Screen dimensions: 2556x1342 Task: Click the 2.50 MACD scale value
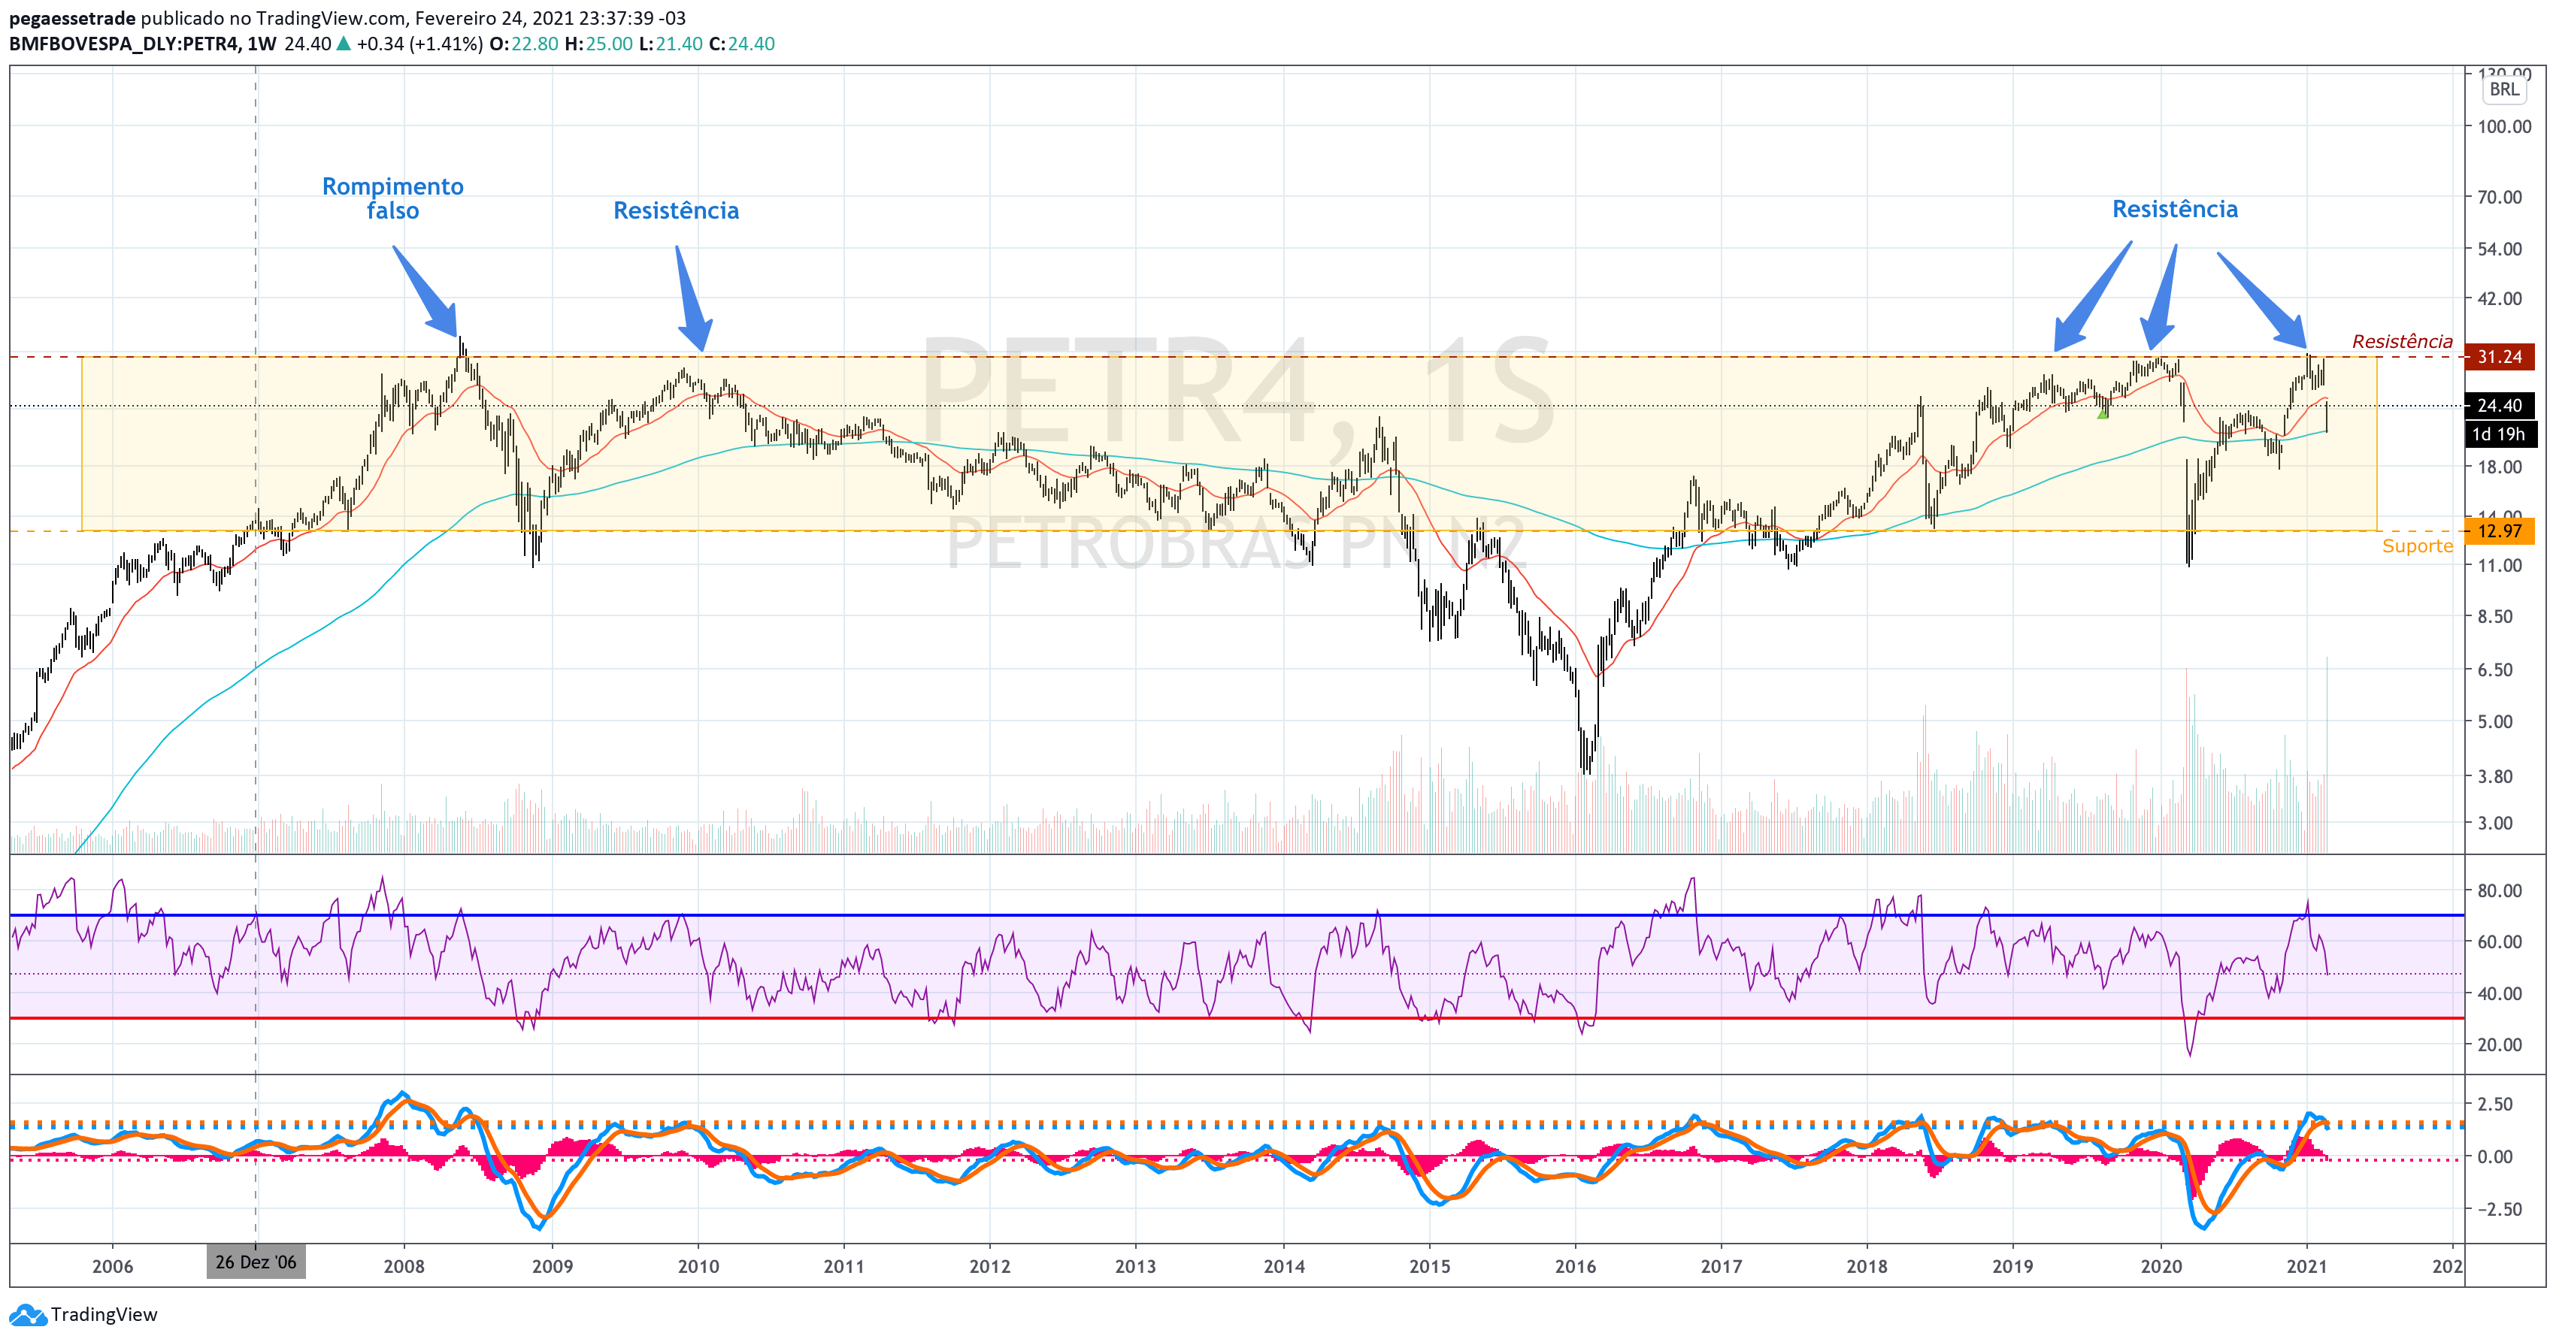tap(2495, 1104)
